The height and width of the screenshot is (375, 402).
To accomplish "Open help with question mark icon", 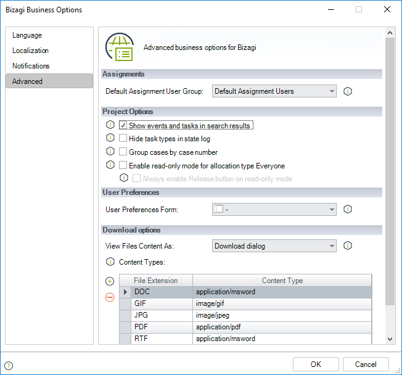I will pyautogui.click(x=9, y=366).
